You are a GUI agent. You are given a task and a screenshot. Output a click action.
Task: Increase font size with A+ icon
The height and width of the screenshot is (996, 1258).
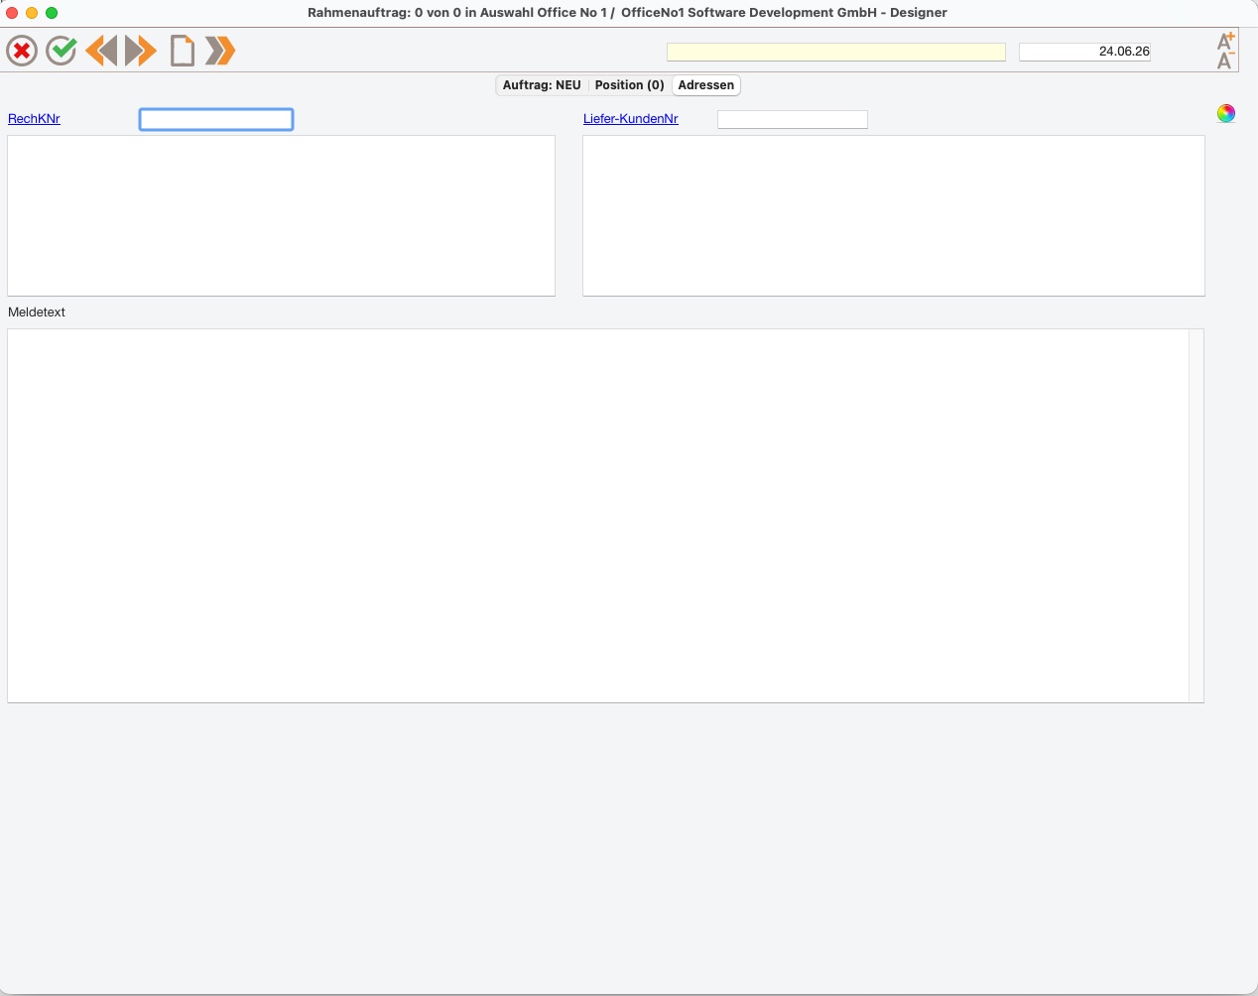point(1226,41)
